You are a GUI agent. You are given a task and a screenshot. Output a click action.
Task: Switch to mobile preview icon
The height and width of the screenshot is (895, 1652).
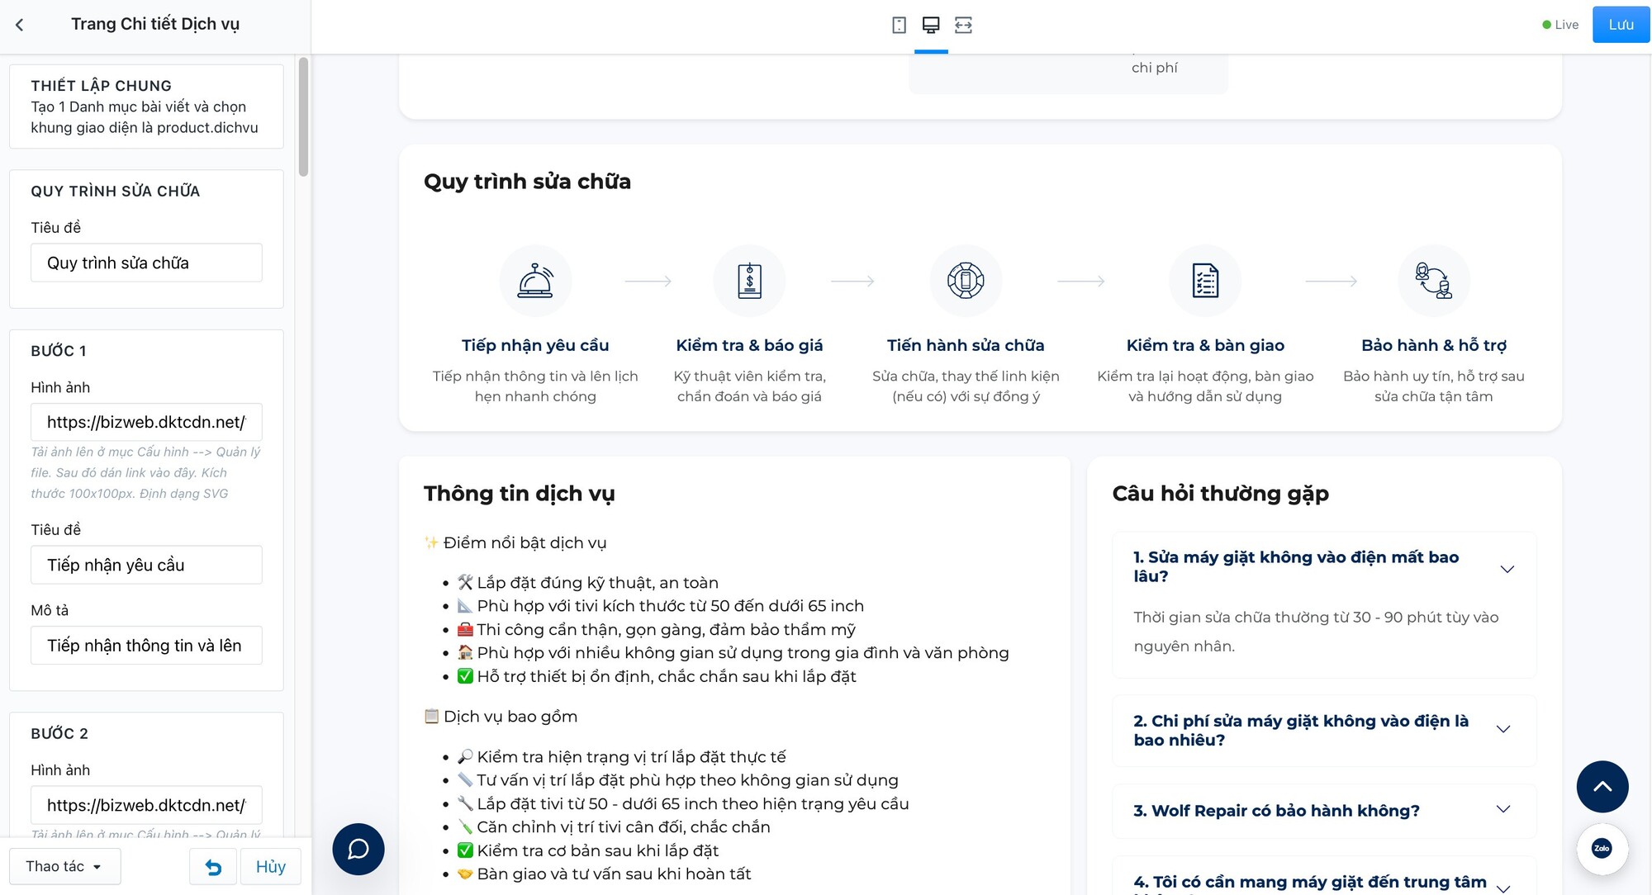point(900,25)
